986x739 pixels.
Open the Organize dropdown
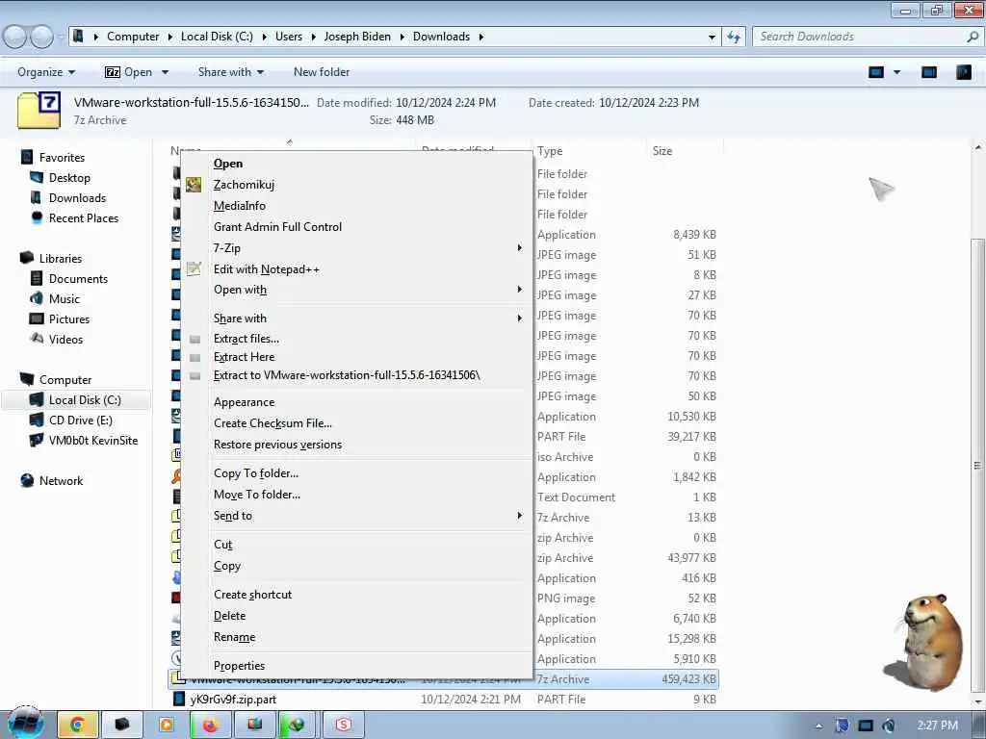(x=46, y=72)
